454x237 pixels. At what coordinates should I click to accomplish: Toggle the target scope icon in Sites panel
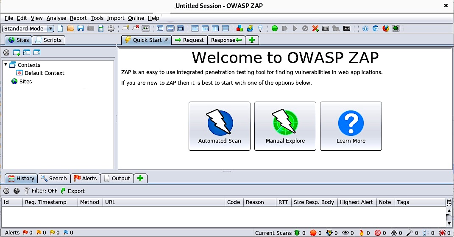6,52
